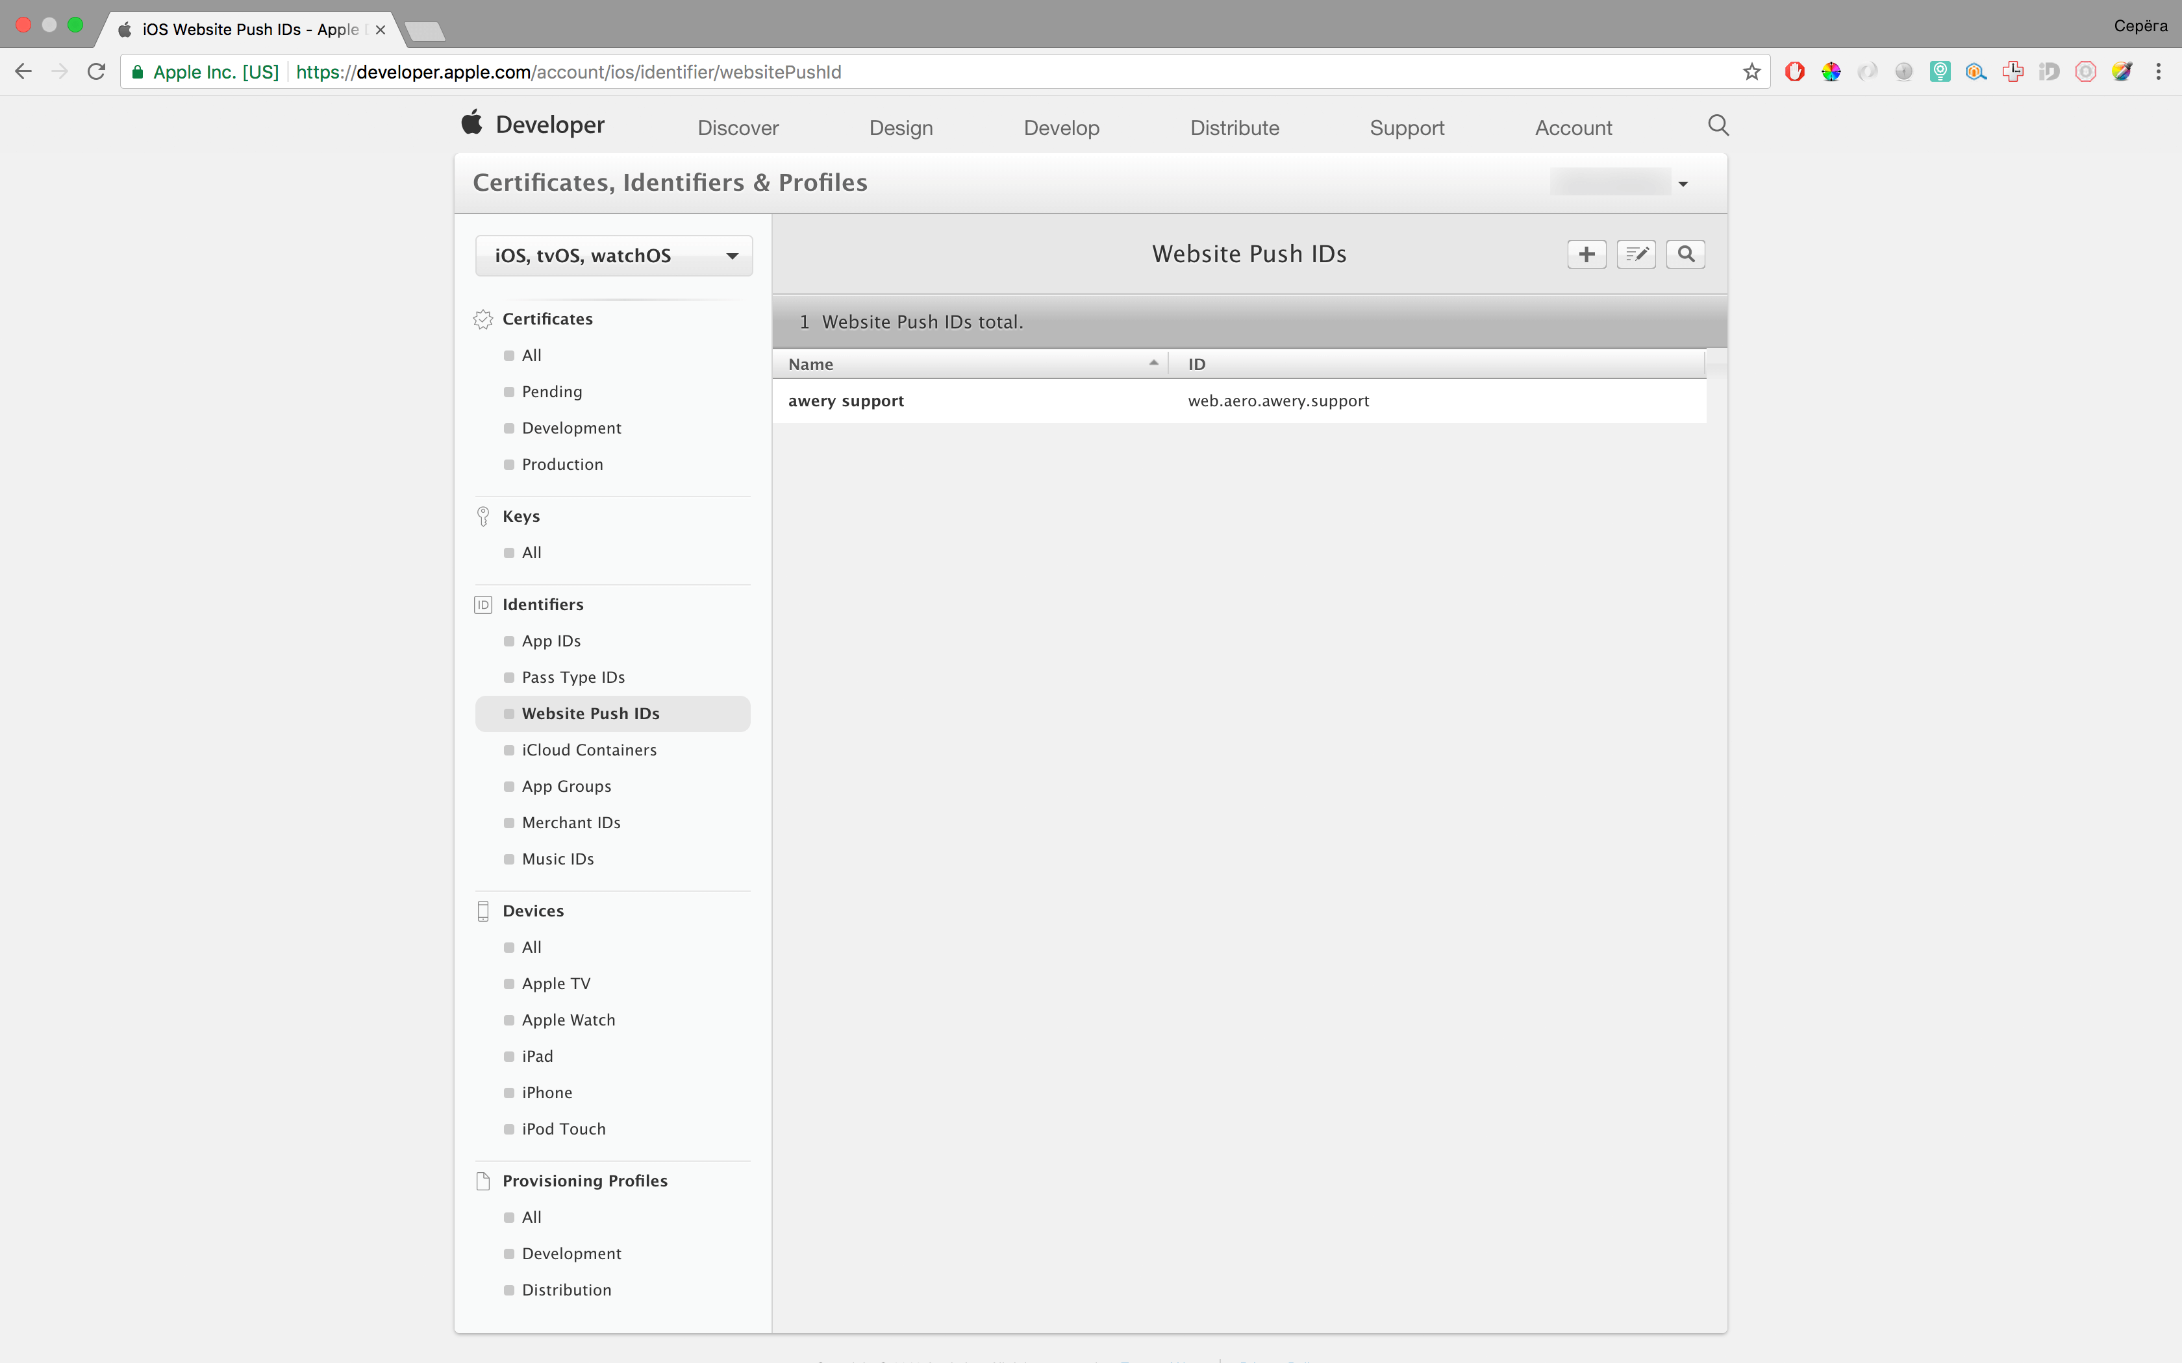Click the Apple Developer site search icon

[x=1718, y=125]
